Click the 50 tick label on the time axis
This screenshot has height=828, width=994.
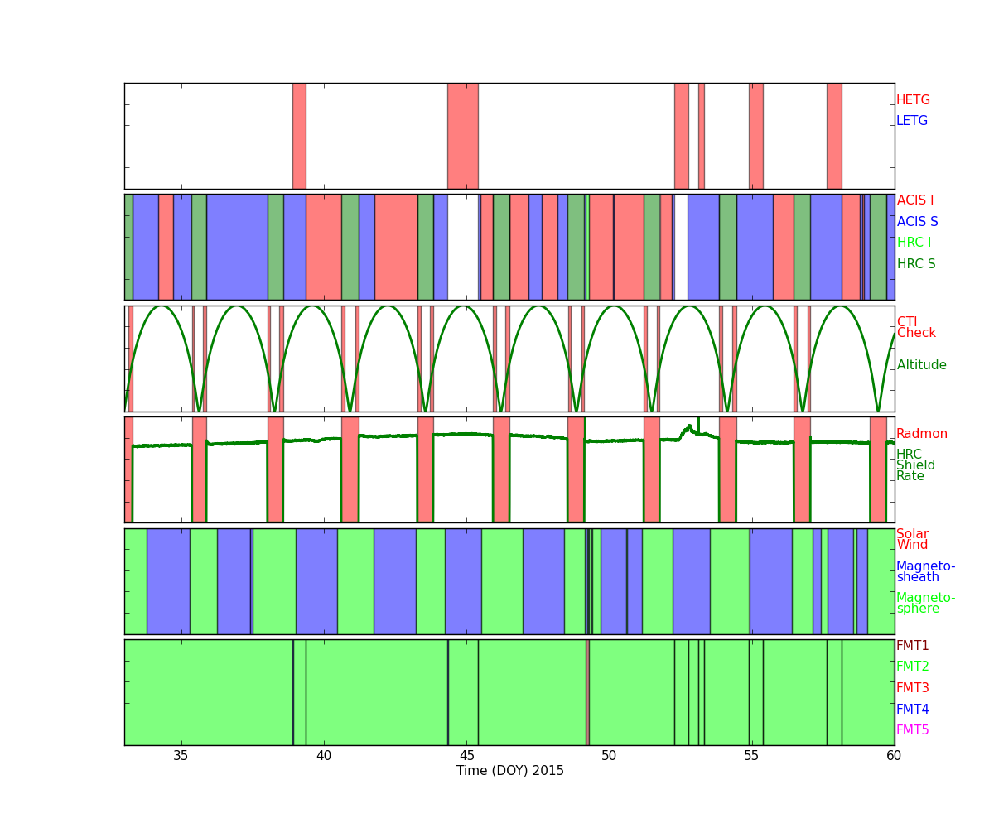pos(609,756)
